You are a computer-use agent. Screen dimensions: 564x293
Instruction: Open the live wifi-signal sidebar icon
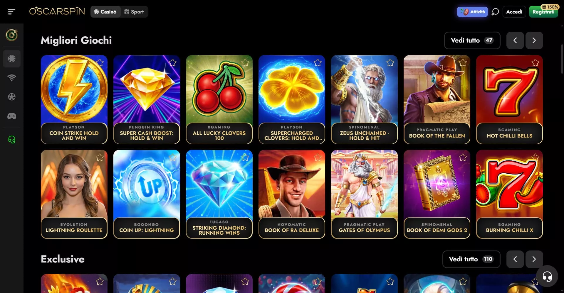pyautogui.click(x=12, y=78)
